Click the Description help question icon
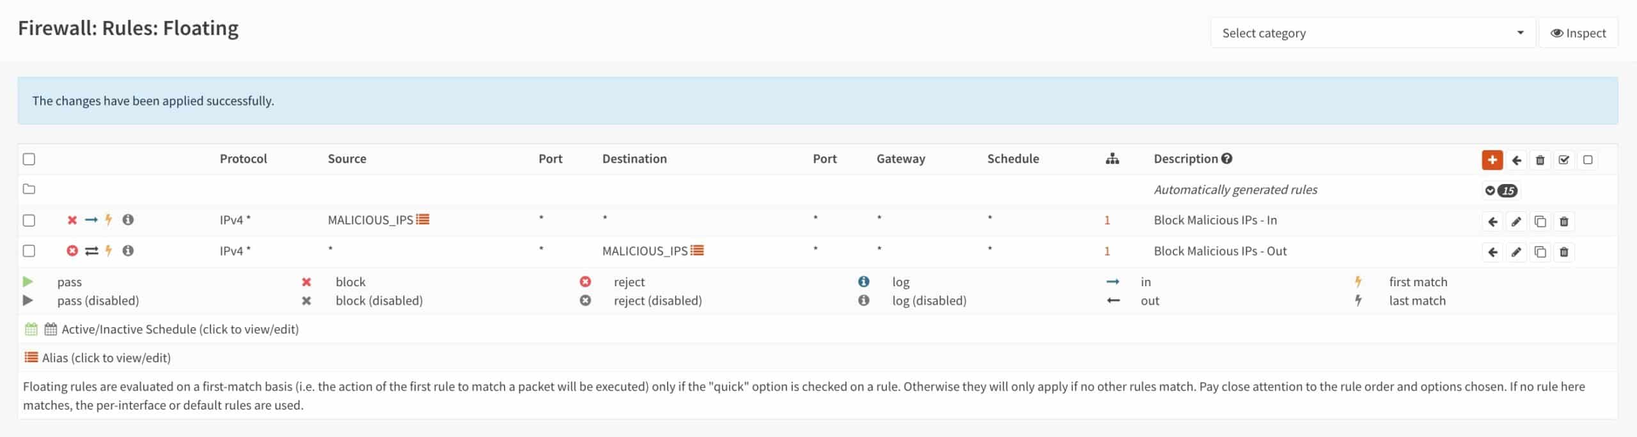 click(1226, 158)
